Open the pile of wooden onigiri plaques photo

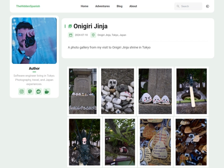coord(191,142)
